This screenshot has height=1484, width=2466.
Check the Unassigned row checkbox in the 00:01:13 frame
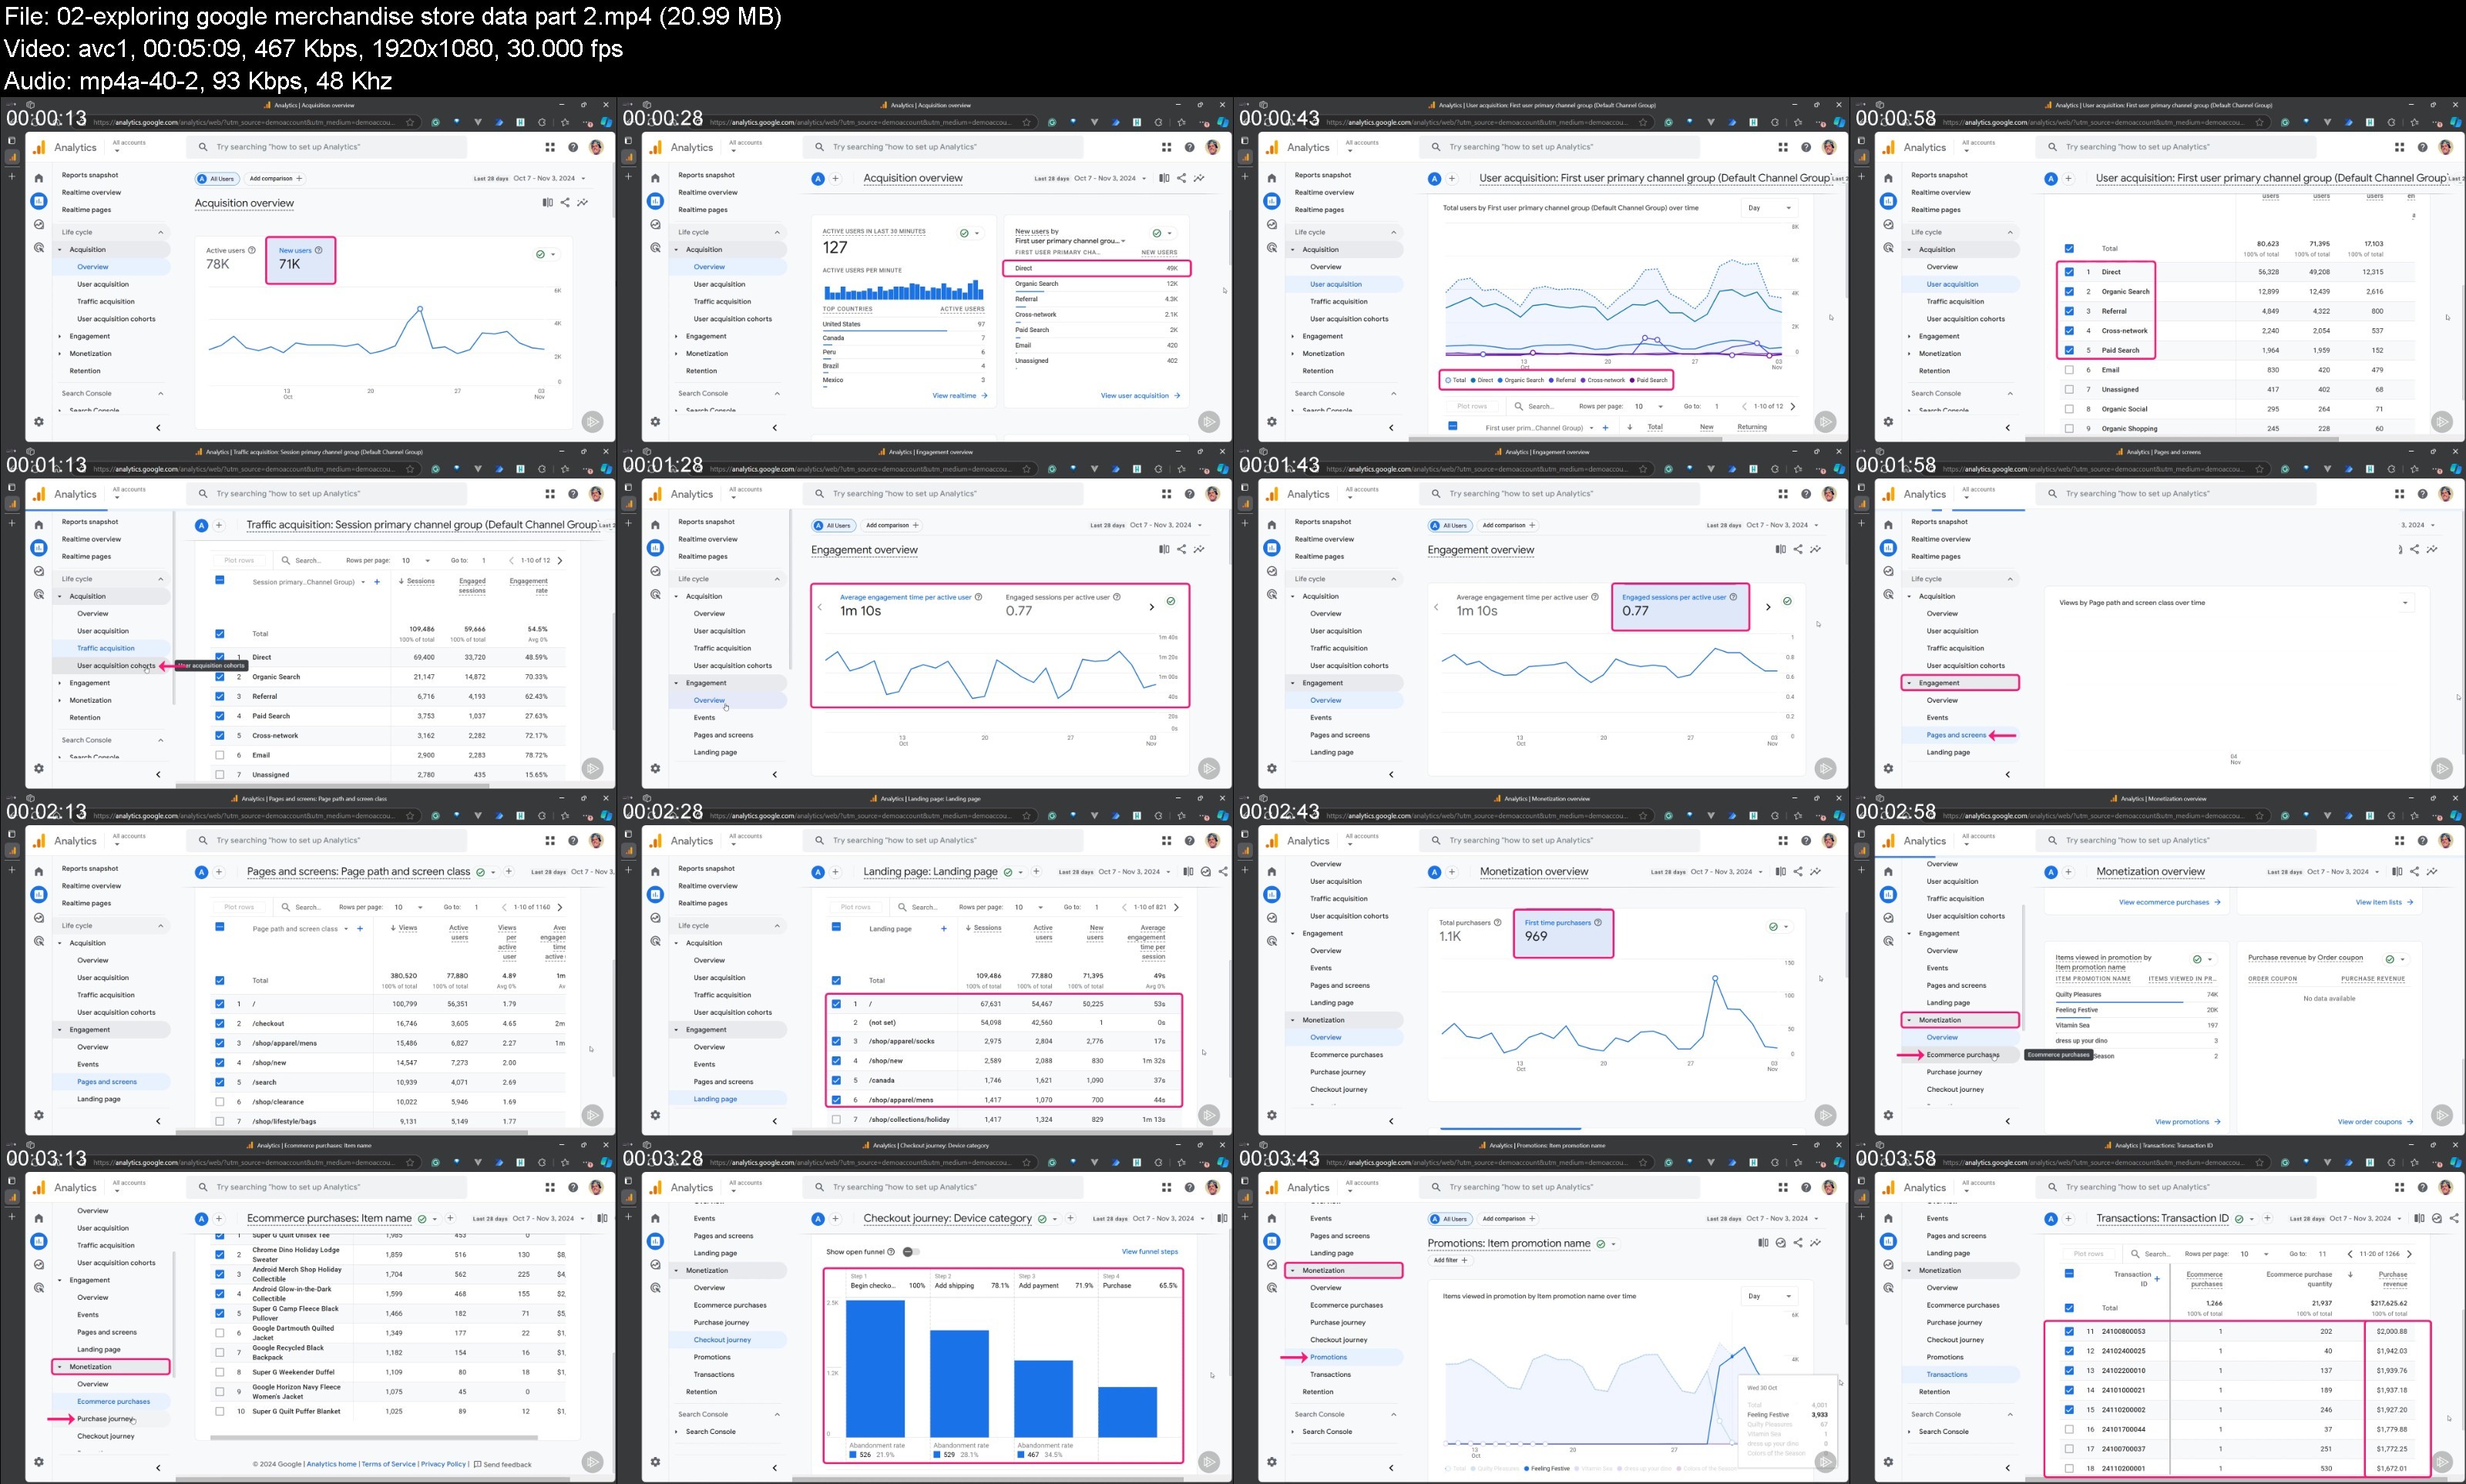pyautogui.click(x=220, y=774)
